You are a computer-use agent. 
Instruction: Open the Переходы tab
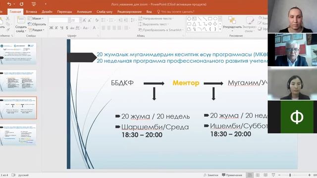point(64,12)
